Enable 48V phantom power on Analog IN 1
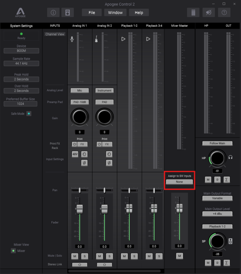 75,154
